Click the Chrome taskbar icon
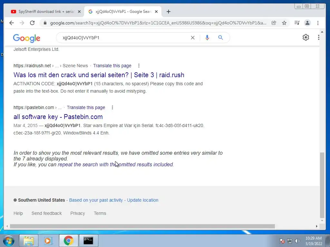 point(68,241)
